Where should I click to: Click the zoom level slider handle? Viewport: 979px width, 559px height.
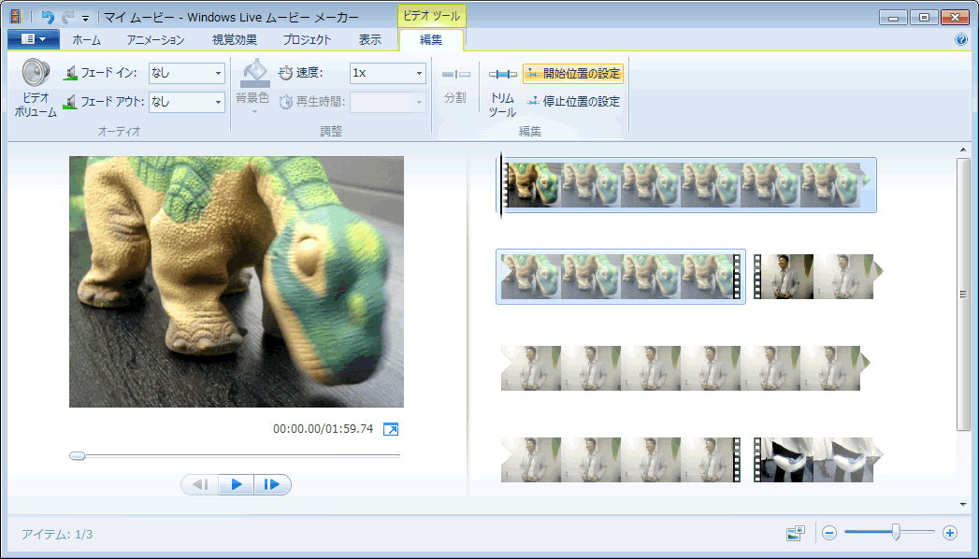point(896,532)
